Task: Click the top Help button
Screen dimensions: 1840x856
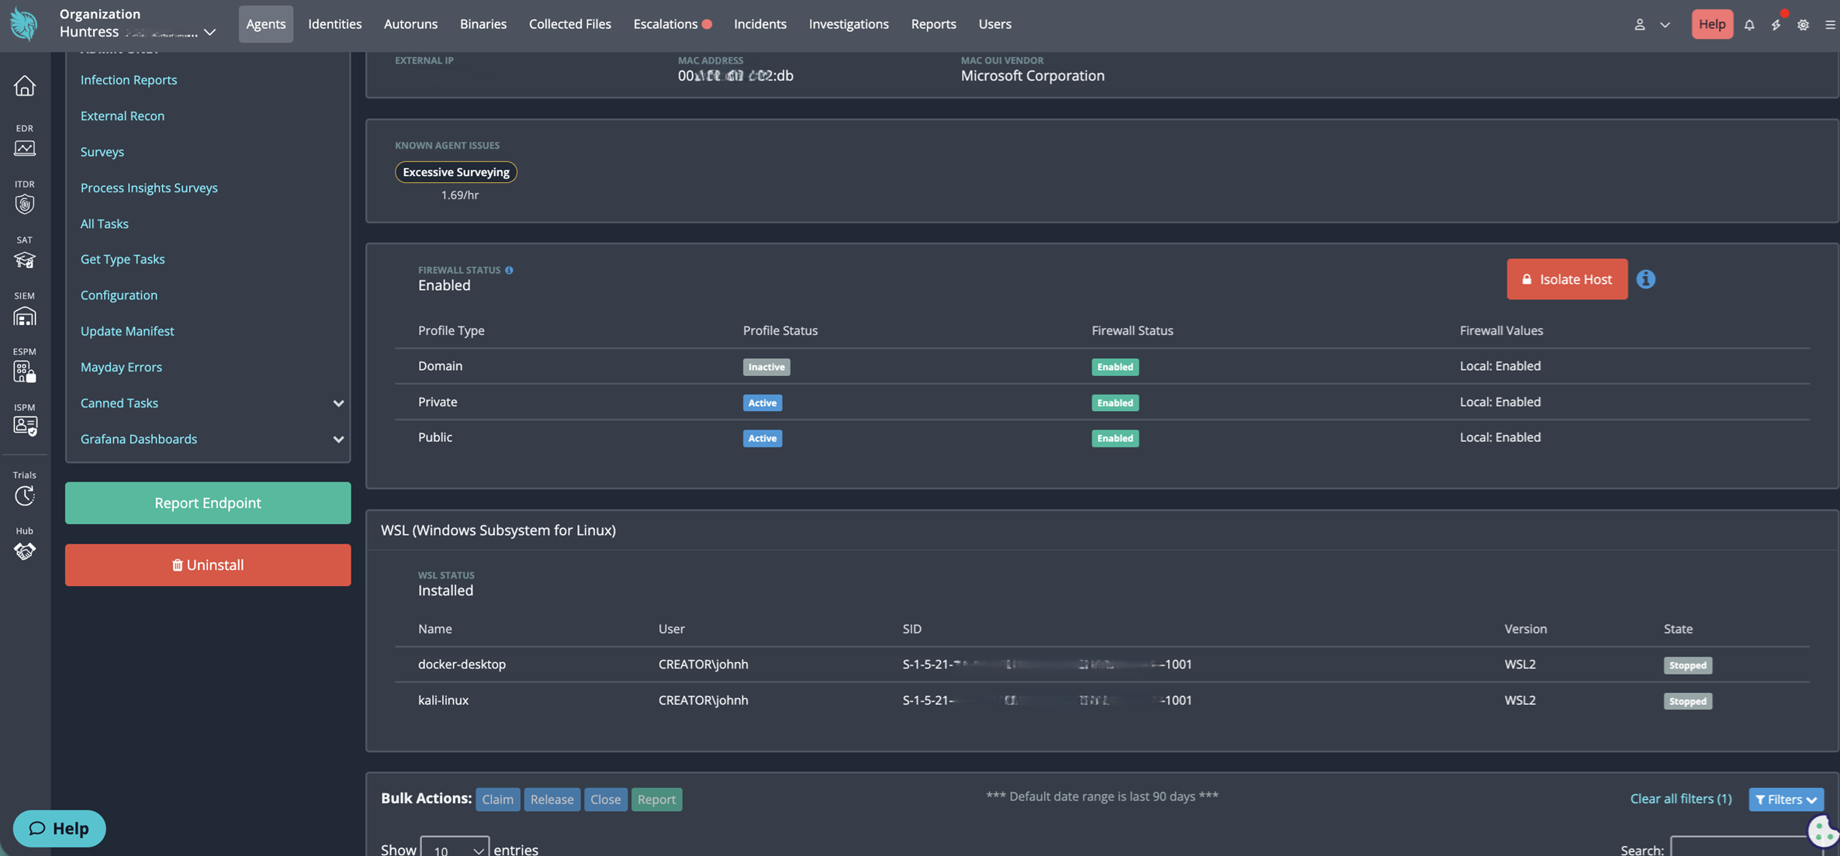Action: [1712, 24]
